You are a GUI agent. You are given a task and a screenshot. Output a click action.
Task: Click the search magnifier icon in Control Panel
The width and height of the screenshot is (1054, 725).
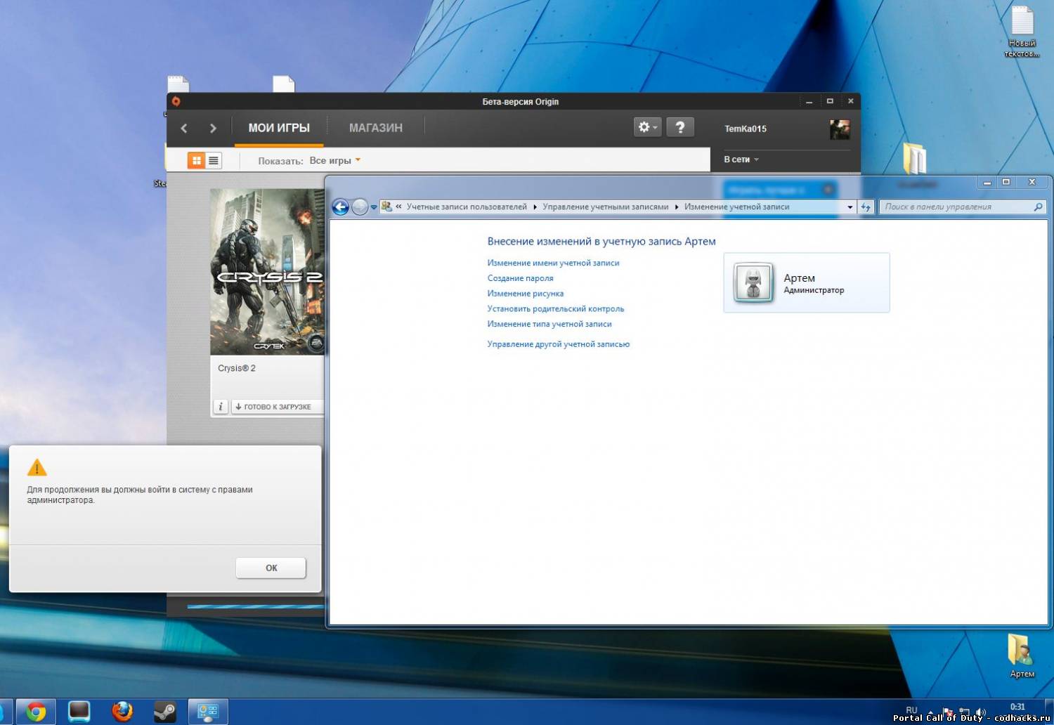tap(1038, 207)
